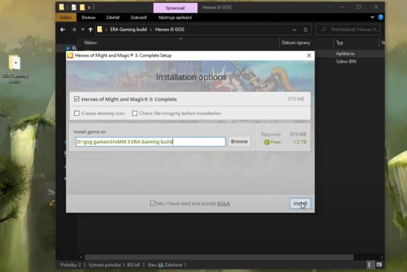Click the Explorer back navigation arrow
The image size is (407, 272).
click(63, 29)
